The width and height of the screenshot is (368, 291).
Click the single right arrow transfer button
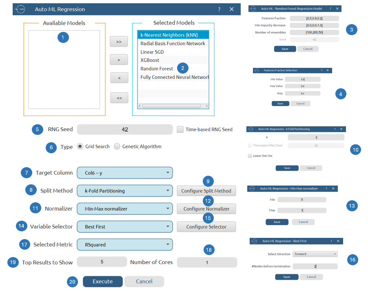point(118,60)
